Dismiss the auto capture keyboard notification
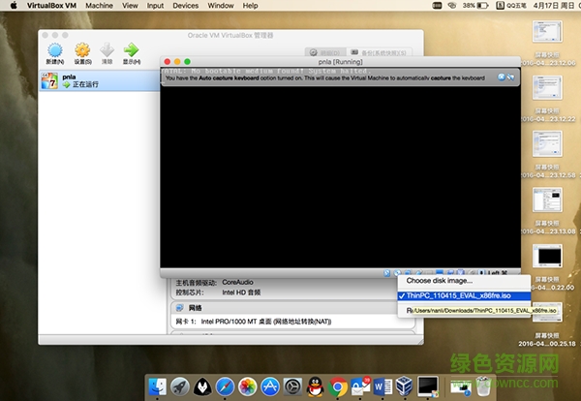581x401 pixels. tap(500, 77)
